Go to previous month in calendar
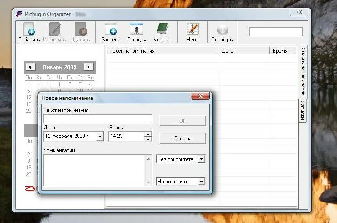 [x=30, y=67]
